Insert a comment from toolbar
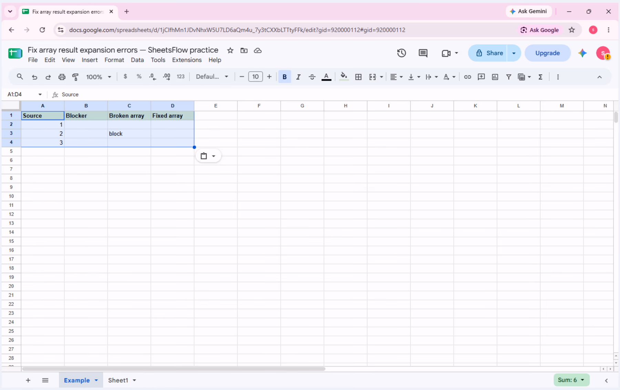This screenshot has height=390, width=620. pos(481,77)
